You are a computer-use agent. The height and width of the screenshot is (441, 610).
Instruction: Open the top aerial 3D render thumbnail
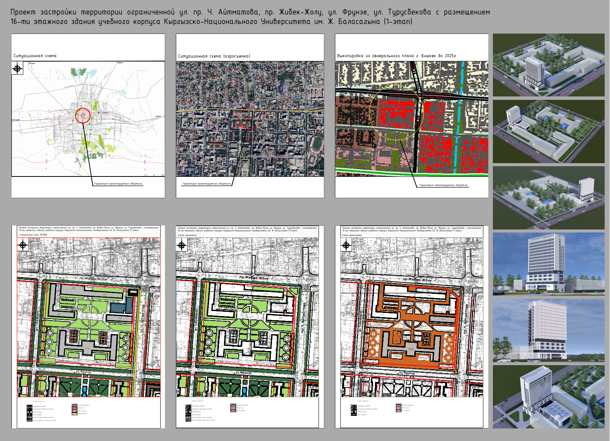548,65
